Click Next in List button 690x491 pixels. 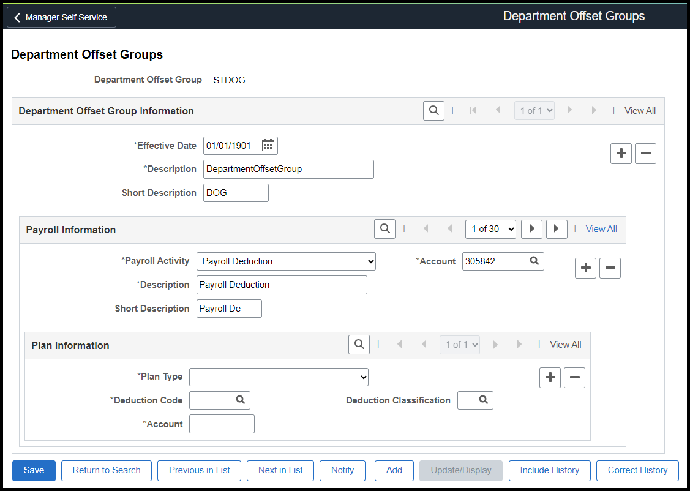280,471
